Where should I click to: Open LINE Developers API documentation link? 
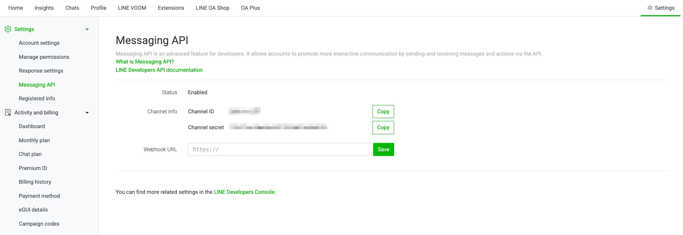[x=159, y=70]
